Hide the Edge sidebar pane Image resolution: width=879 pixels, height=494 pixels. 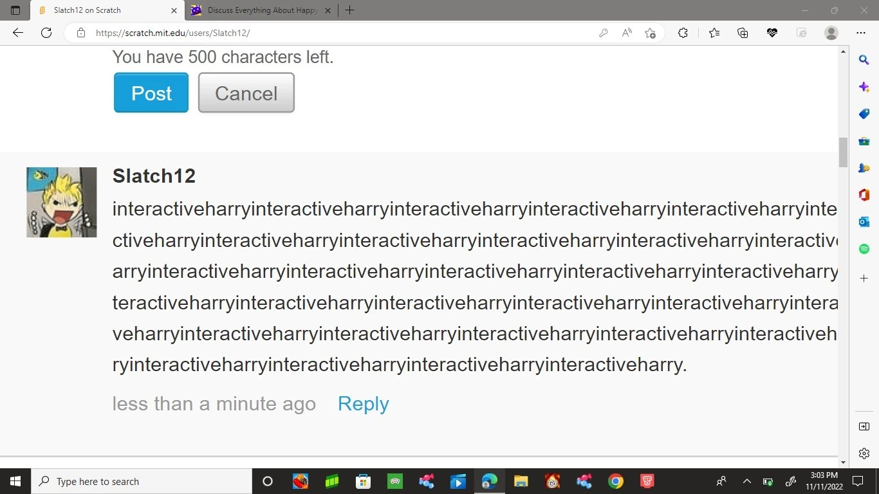tap(864, 426)
